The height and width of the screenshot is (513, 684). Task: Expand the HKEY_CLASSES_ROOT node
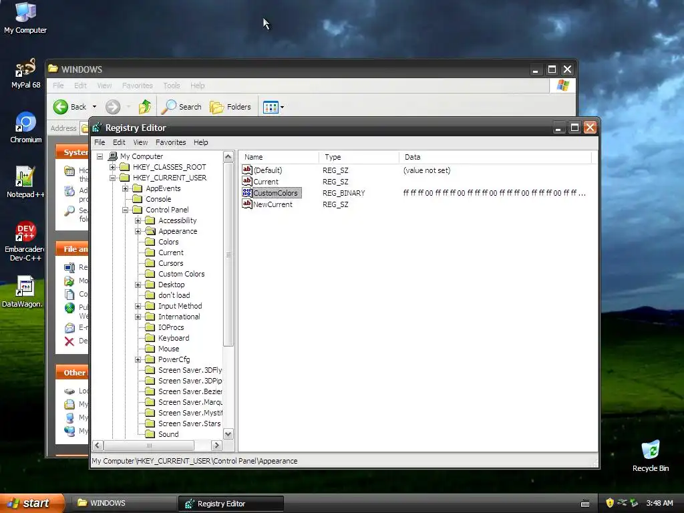coord(112,167)
